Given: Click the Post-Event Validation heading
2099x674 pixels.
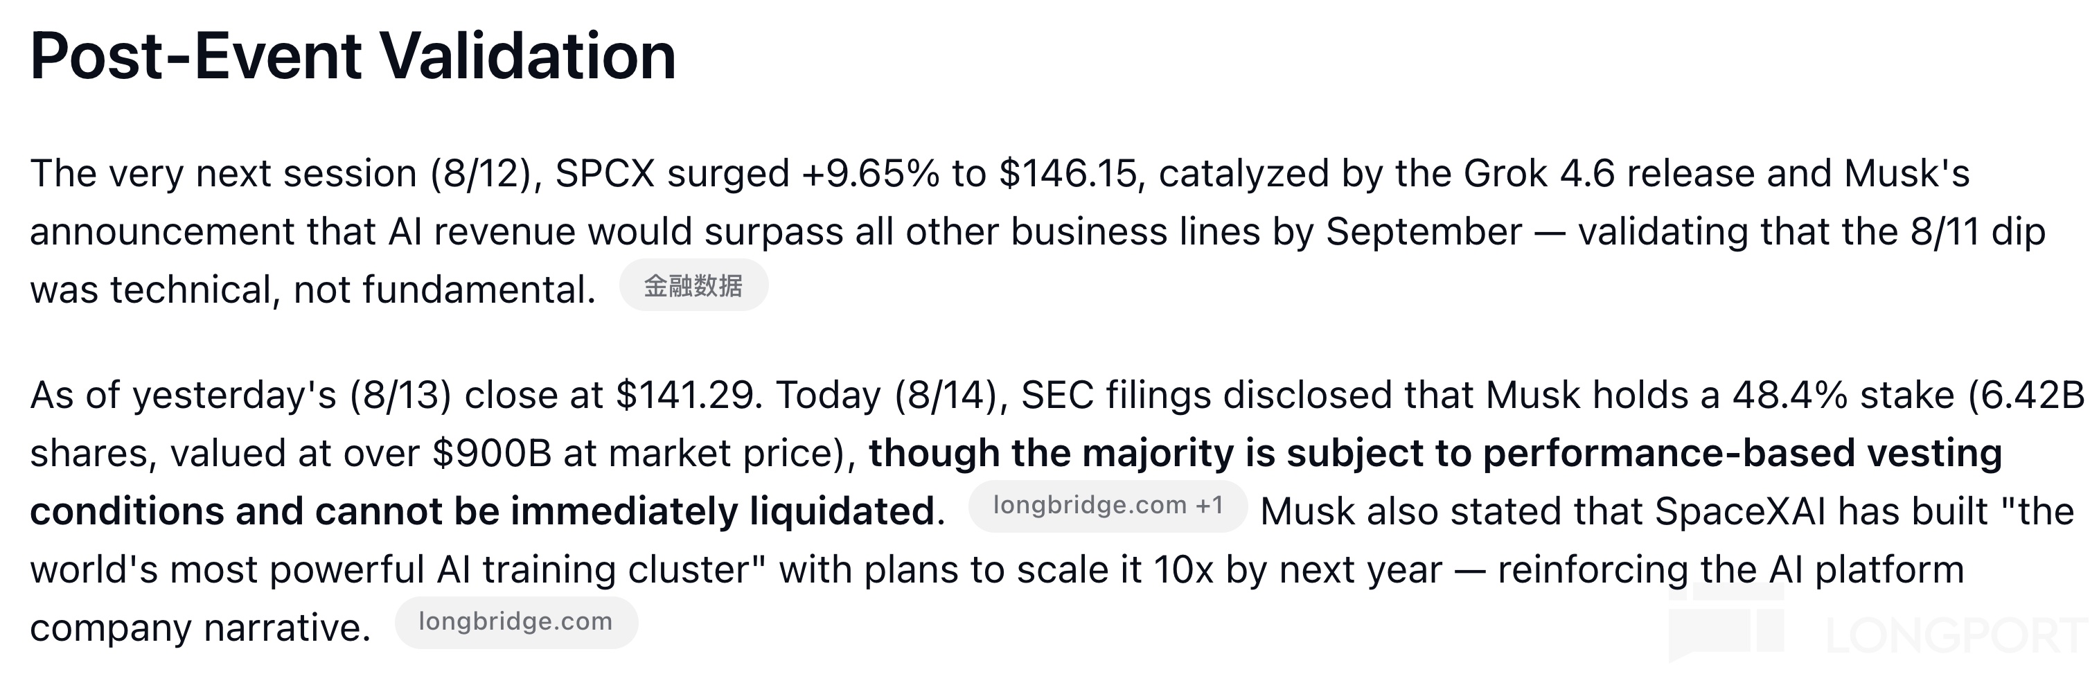Looking at the screenshot, I should tap(353, 56).
